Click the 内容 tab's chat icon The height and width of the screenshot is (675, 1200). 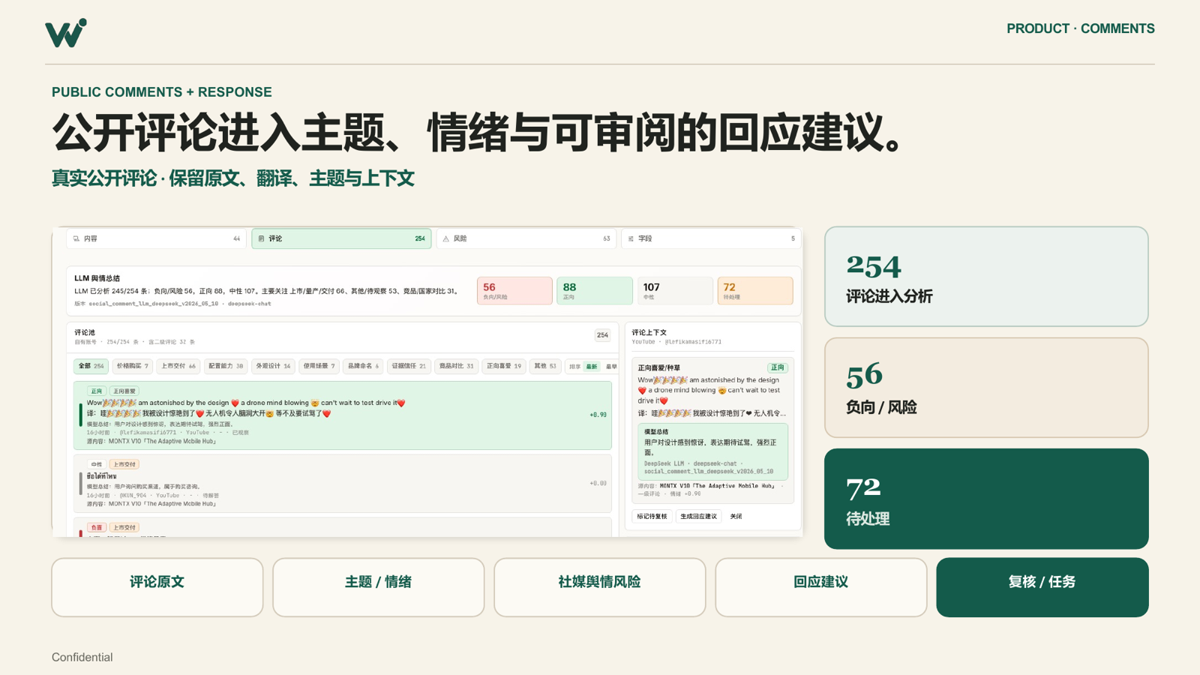(76, 238)
